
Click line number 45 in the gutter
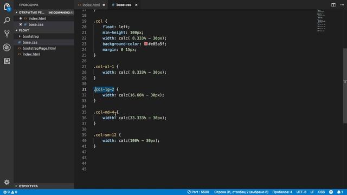coord(84,170)
